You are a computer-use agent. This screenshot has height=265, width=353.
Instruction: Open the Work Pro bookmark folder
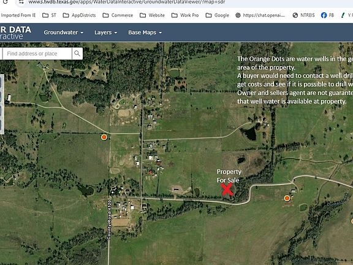[185, 15]
